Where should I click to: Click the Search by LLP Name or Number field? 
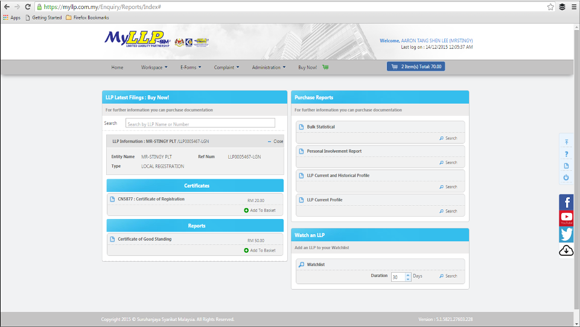[200, 124]
